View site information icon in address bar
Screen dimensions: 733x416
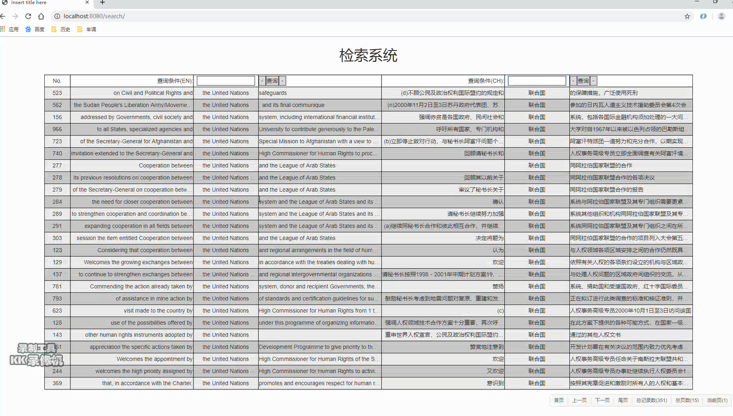pyautogui.click(x=57, y=16)
